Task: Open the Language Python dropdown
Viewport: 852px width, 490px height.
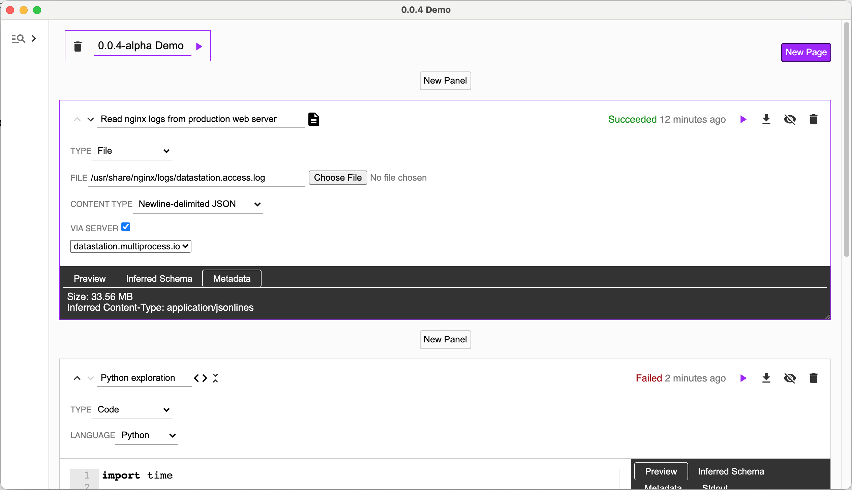Action: click(149, 435)
